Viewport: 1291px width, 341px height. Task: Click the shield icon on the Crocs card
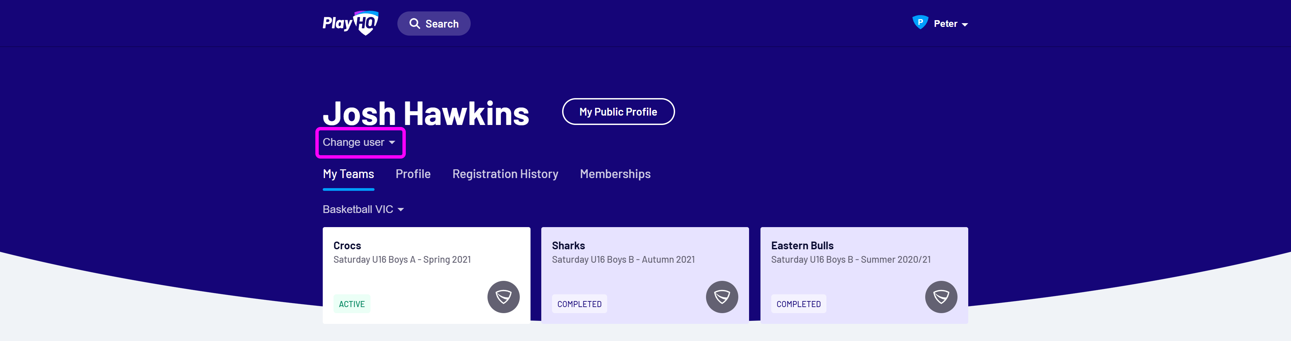[503, 296]
